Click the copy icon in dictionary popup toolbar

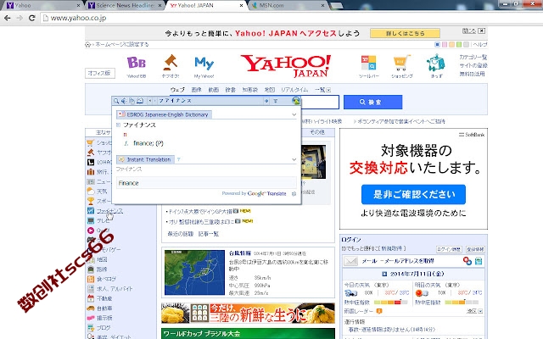click(132, 101)
